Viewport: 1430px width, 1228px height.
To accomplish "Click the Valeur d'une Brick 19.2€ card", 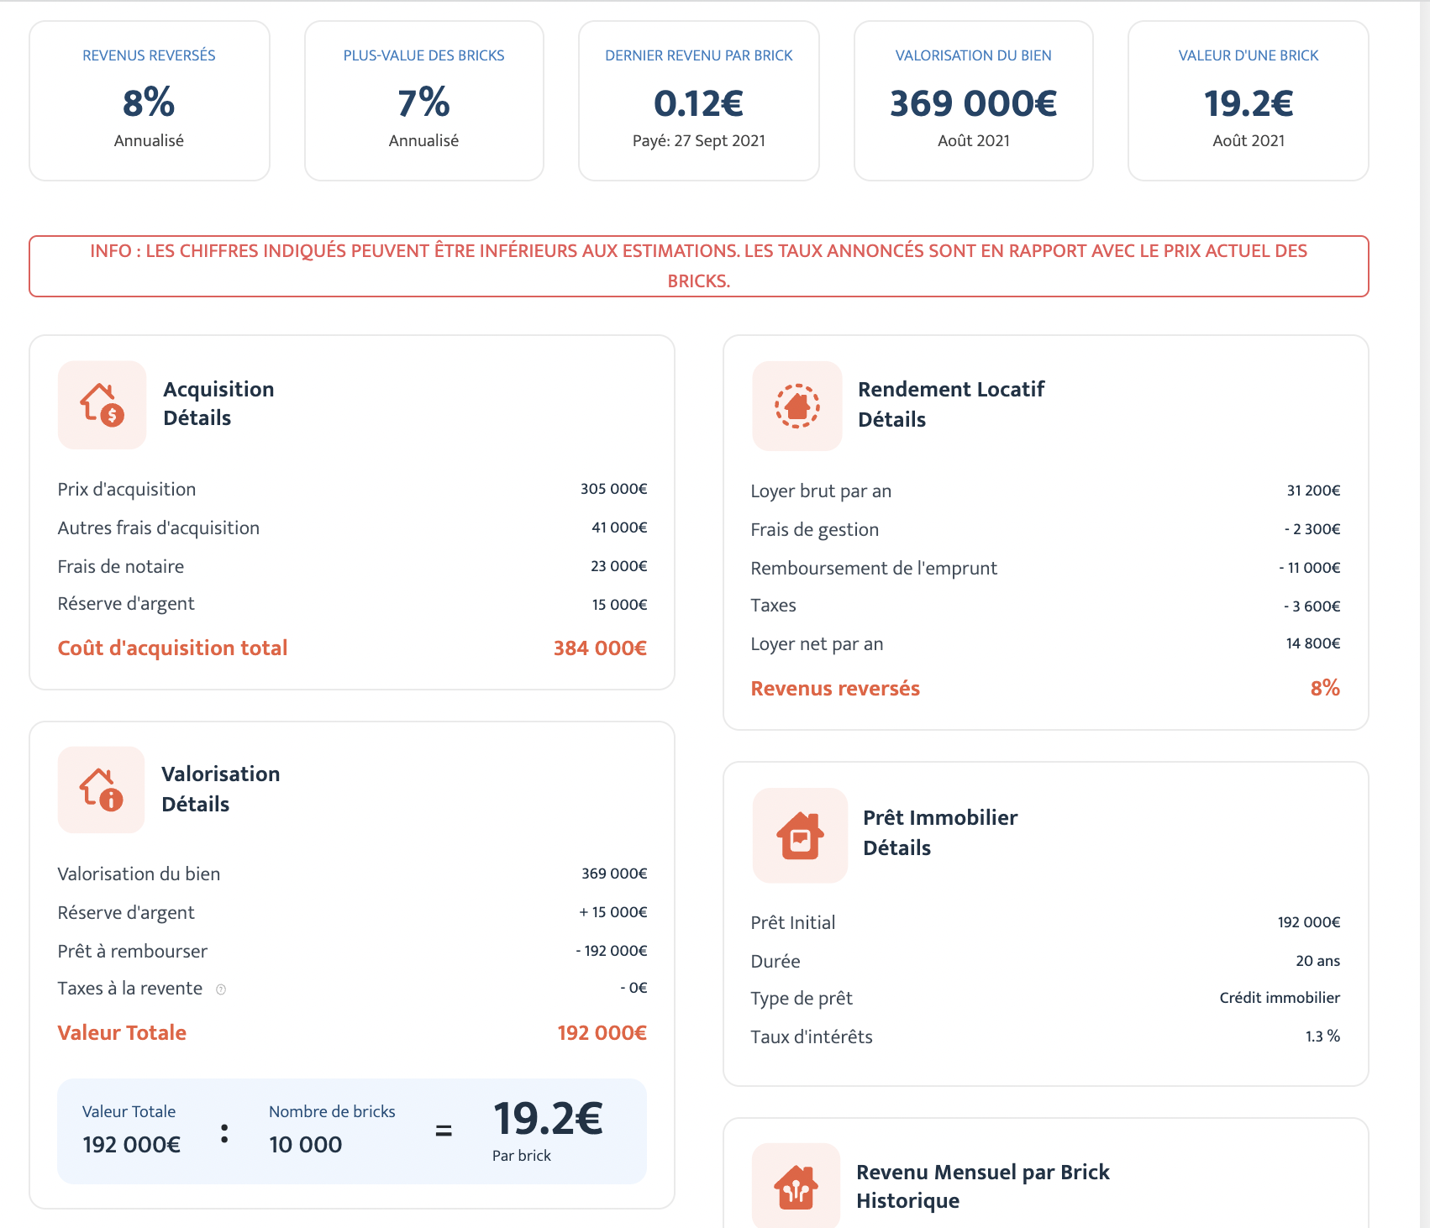I will 1248,101.
